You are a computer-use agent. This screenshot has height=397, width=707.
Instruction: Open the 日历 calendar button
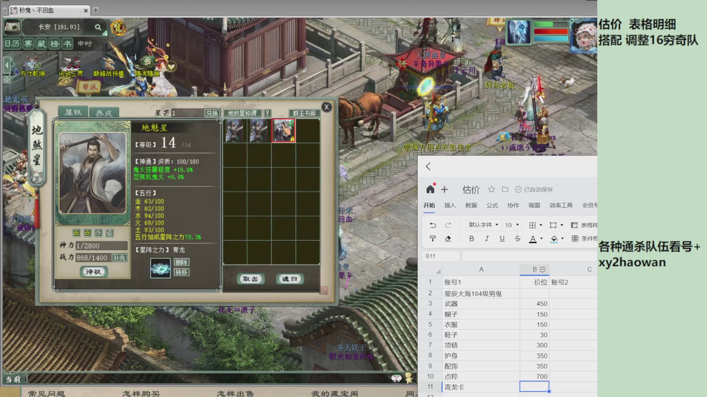pyautogui.click(x=12, y=44)
